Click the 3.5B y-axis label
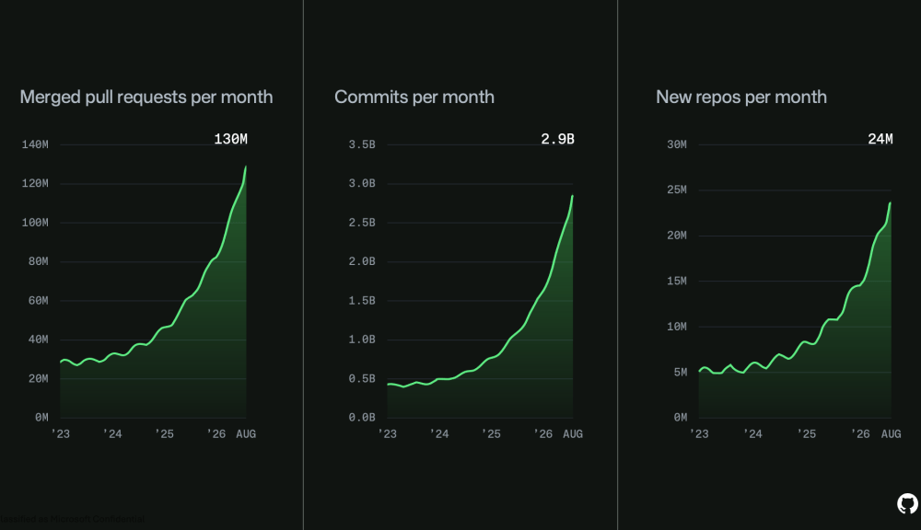Image resolution: width=921 pixels, height=530 pixels. (362, 144)
